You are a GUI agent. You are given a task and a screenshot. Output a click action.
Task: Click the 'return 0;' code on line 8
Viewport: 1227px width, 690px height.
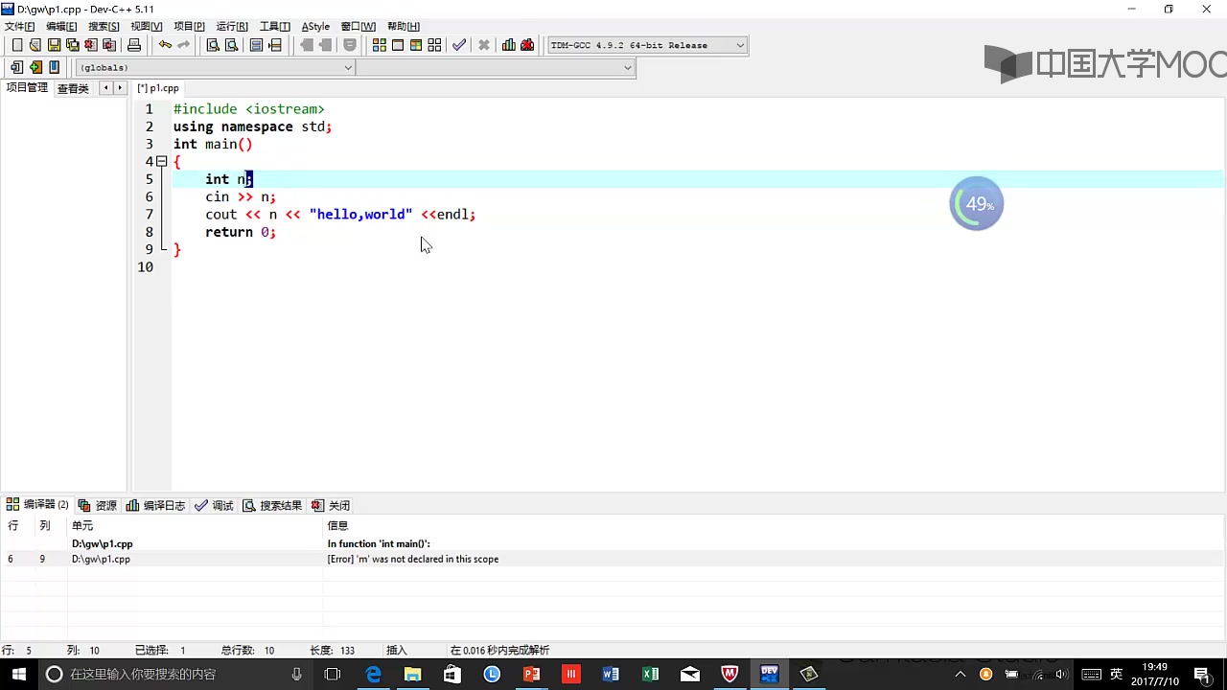pos(241,232)
